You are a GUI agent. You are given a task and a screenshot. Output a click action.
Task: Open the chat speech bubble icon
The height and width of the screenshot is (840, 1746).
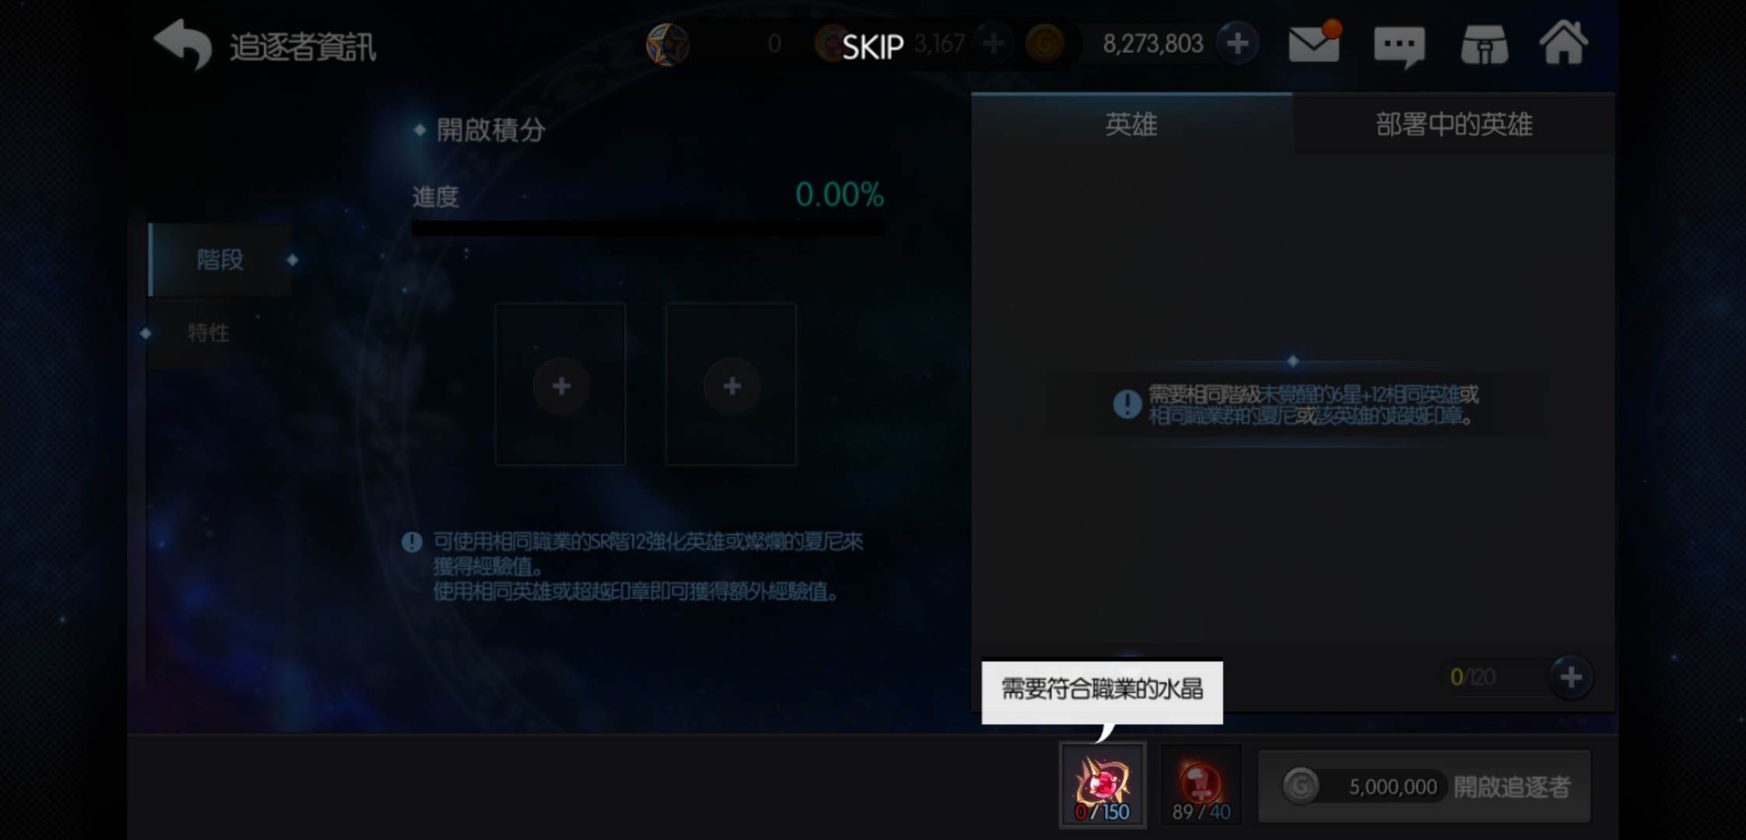tap(1399, 47)
